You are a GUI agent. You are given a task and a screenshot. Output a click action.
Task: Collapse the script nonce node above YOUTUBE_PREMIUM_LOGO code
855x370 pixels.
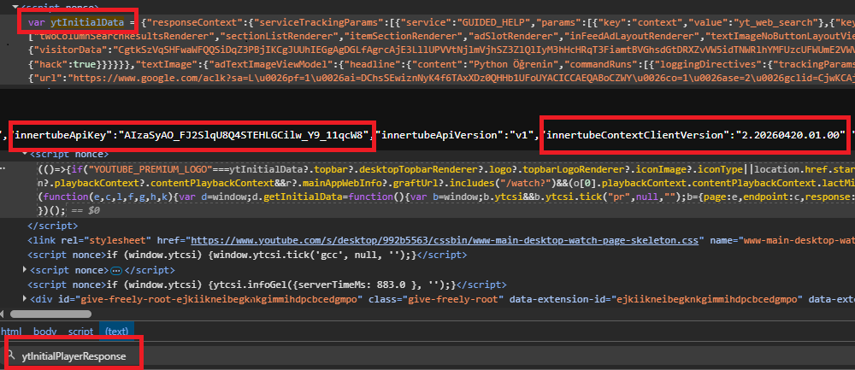click(25, 155)
